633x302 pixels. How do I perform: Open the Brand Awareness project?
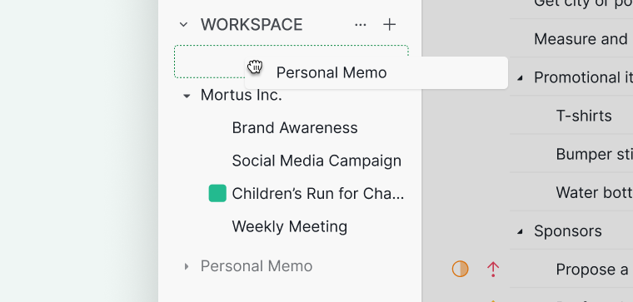coord(295,128)
